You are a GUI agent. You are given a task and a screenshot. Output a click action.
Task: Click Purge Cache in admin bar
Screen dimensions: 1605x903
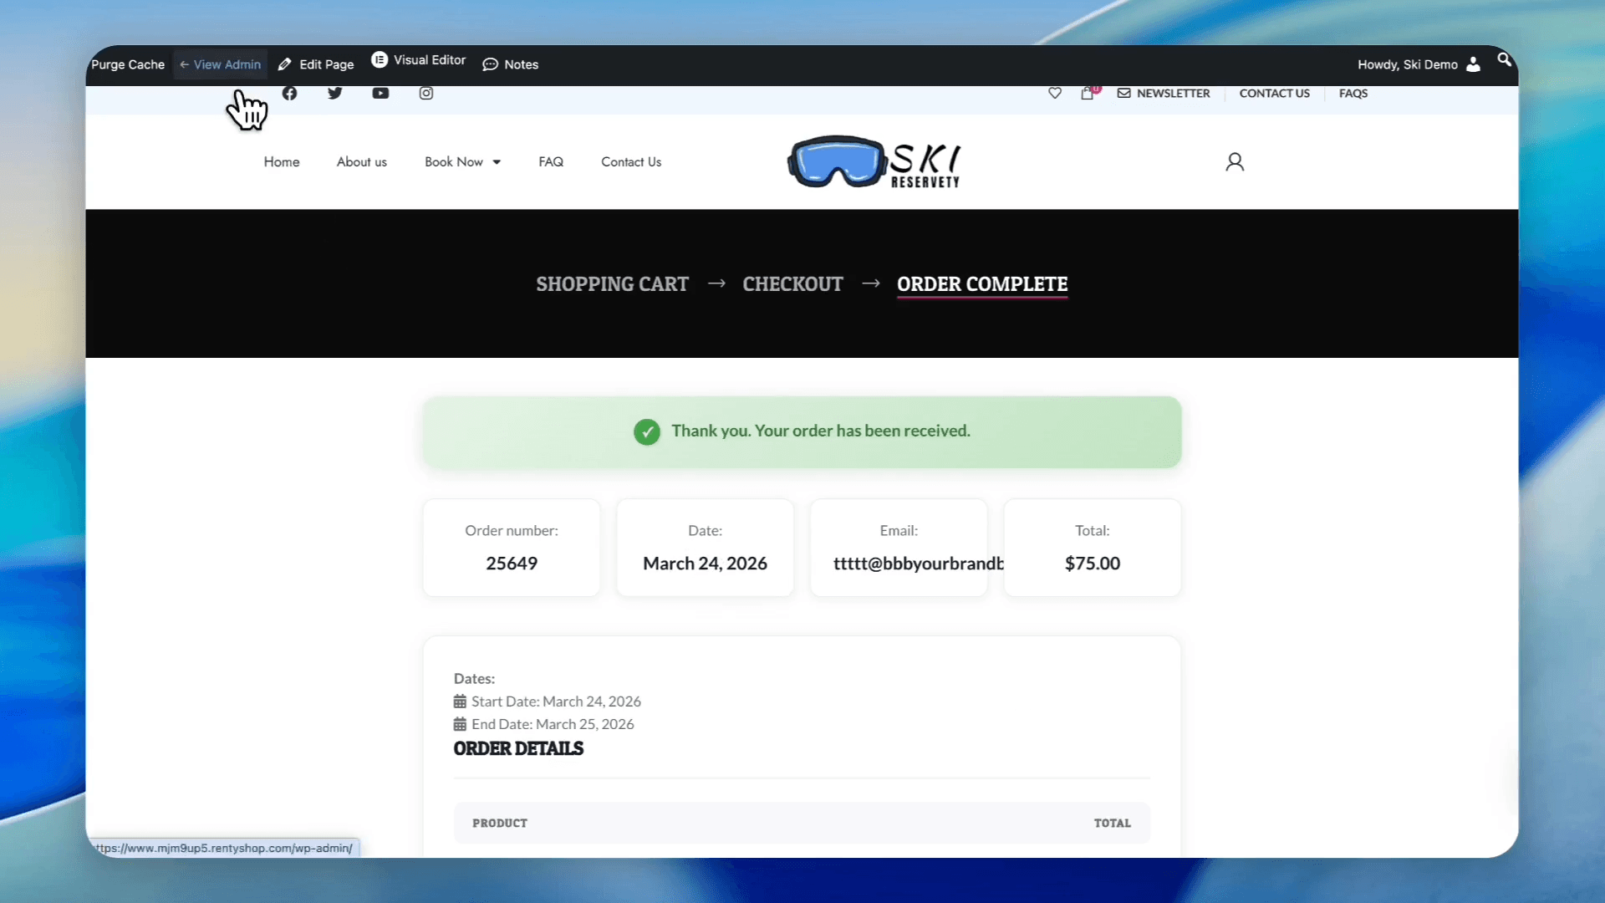point(128,64)
